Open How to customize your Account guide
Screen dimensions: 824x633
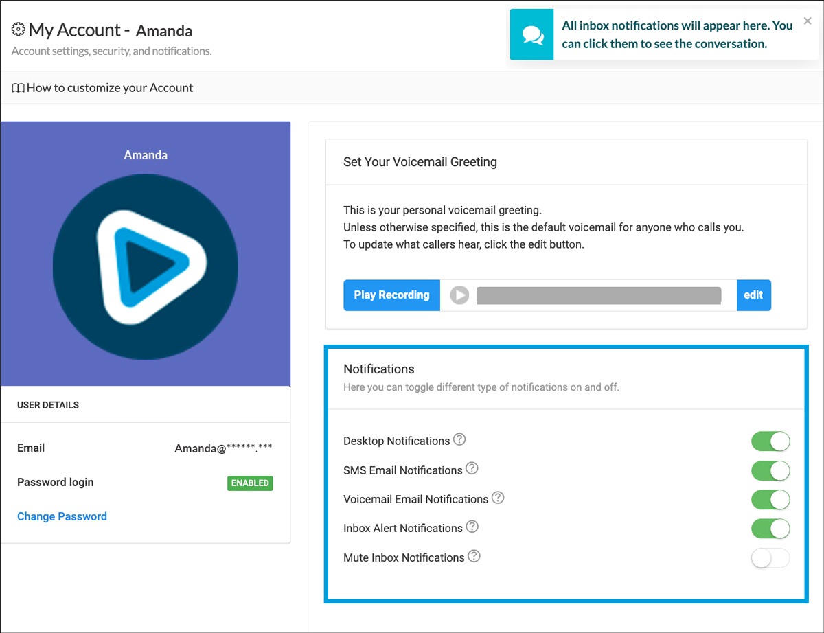(110, 88)
